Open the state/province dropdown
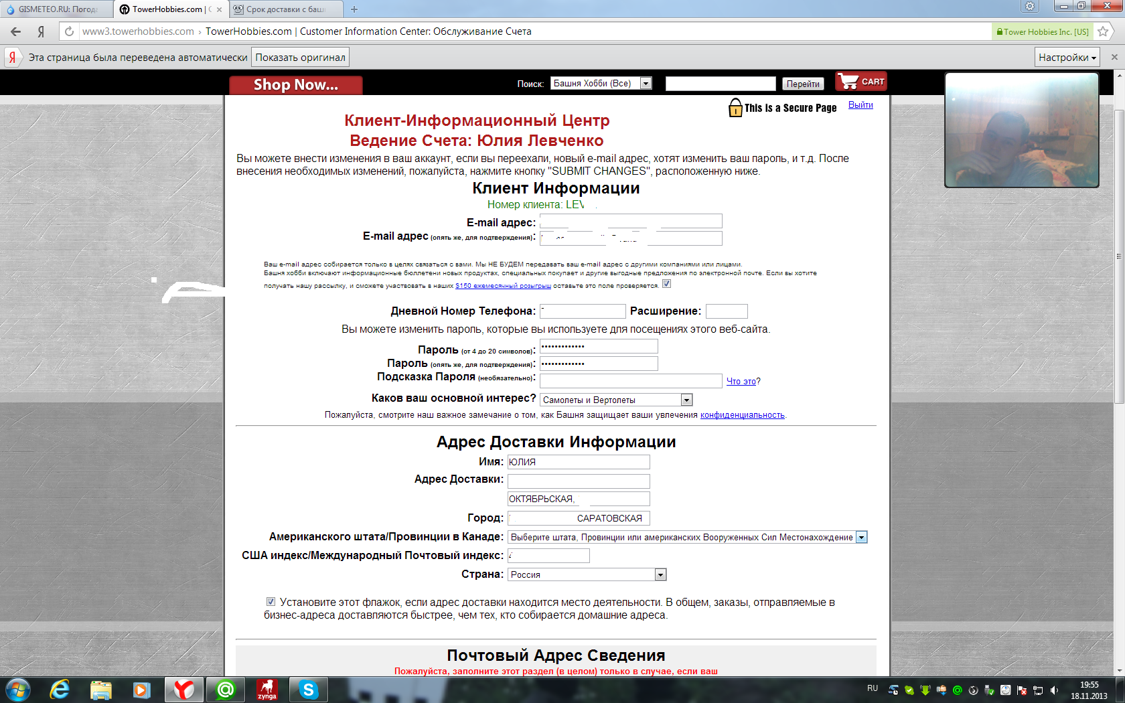 862,537
